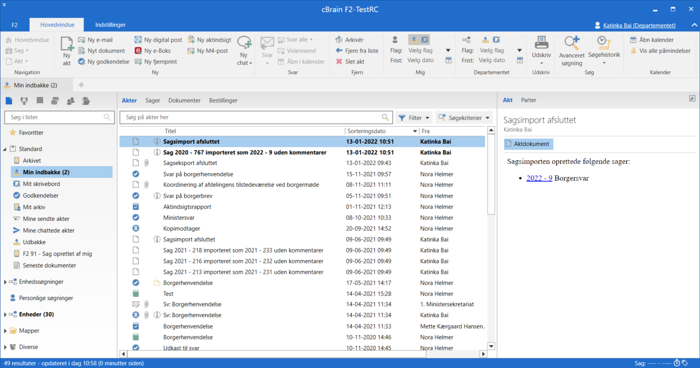Open the Udskriv print dropdown
The image size is (700, 368).
(541, 64)
